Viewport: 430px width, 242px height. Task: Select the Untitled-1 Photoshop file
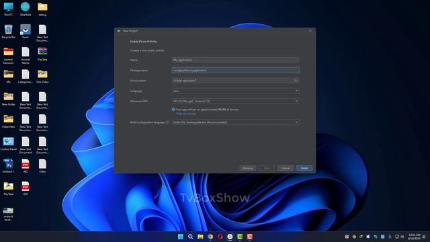point(8,166)
